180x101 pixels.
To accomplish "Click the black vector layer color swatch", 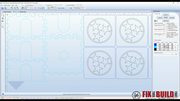I will click(155, 49).
